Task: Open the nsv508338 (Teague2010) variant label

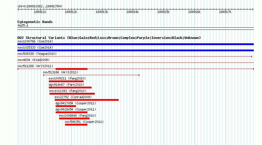Action: [37, 54]
